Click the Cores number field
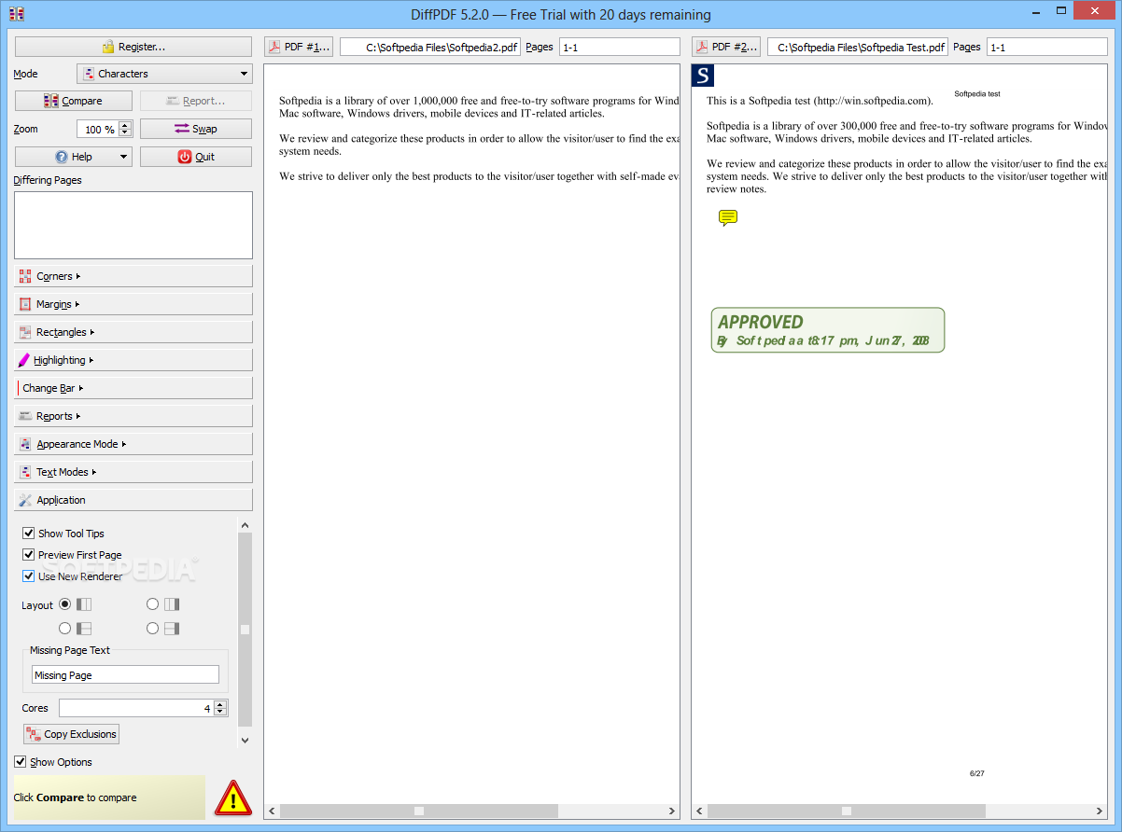The height and width of the screenshot is (832, 1122). (136, 708)
